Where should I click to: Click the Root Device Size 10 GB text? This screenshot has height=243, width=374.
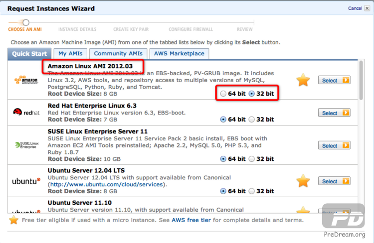tap(84, 159)
